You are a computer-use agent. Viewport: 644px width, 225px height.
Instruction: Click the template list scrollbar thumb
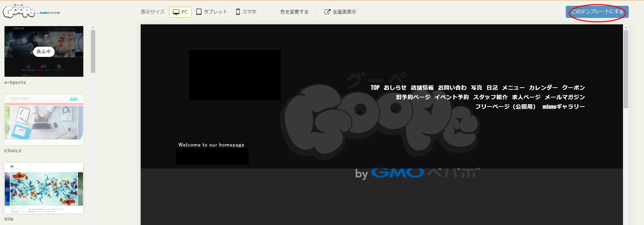(93, 51)
